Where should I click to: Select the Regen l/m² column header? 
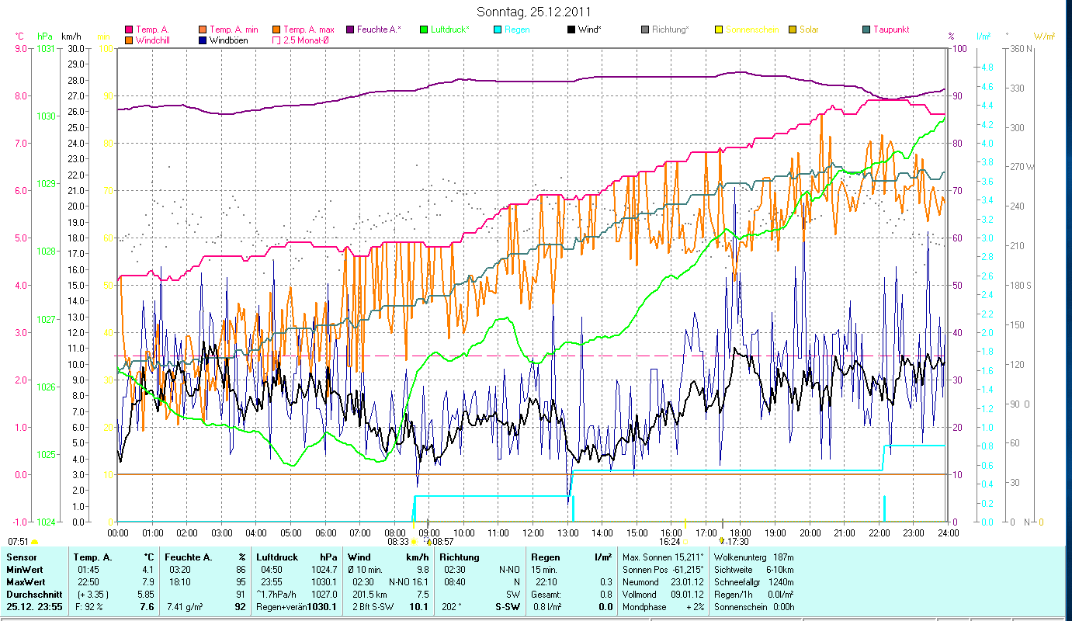pos(570,557)
